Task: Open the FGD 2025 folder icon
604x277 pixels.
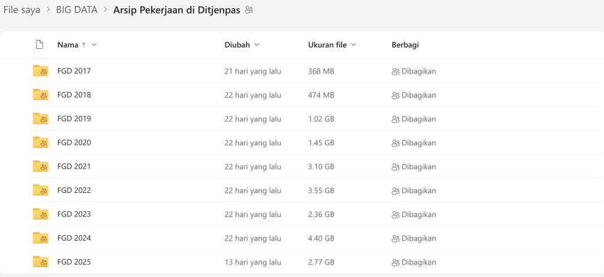Action: click(41, 262)
